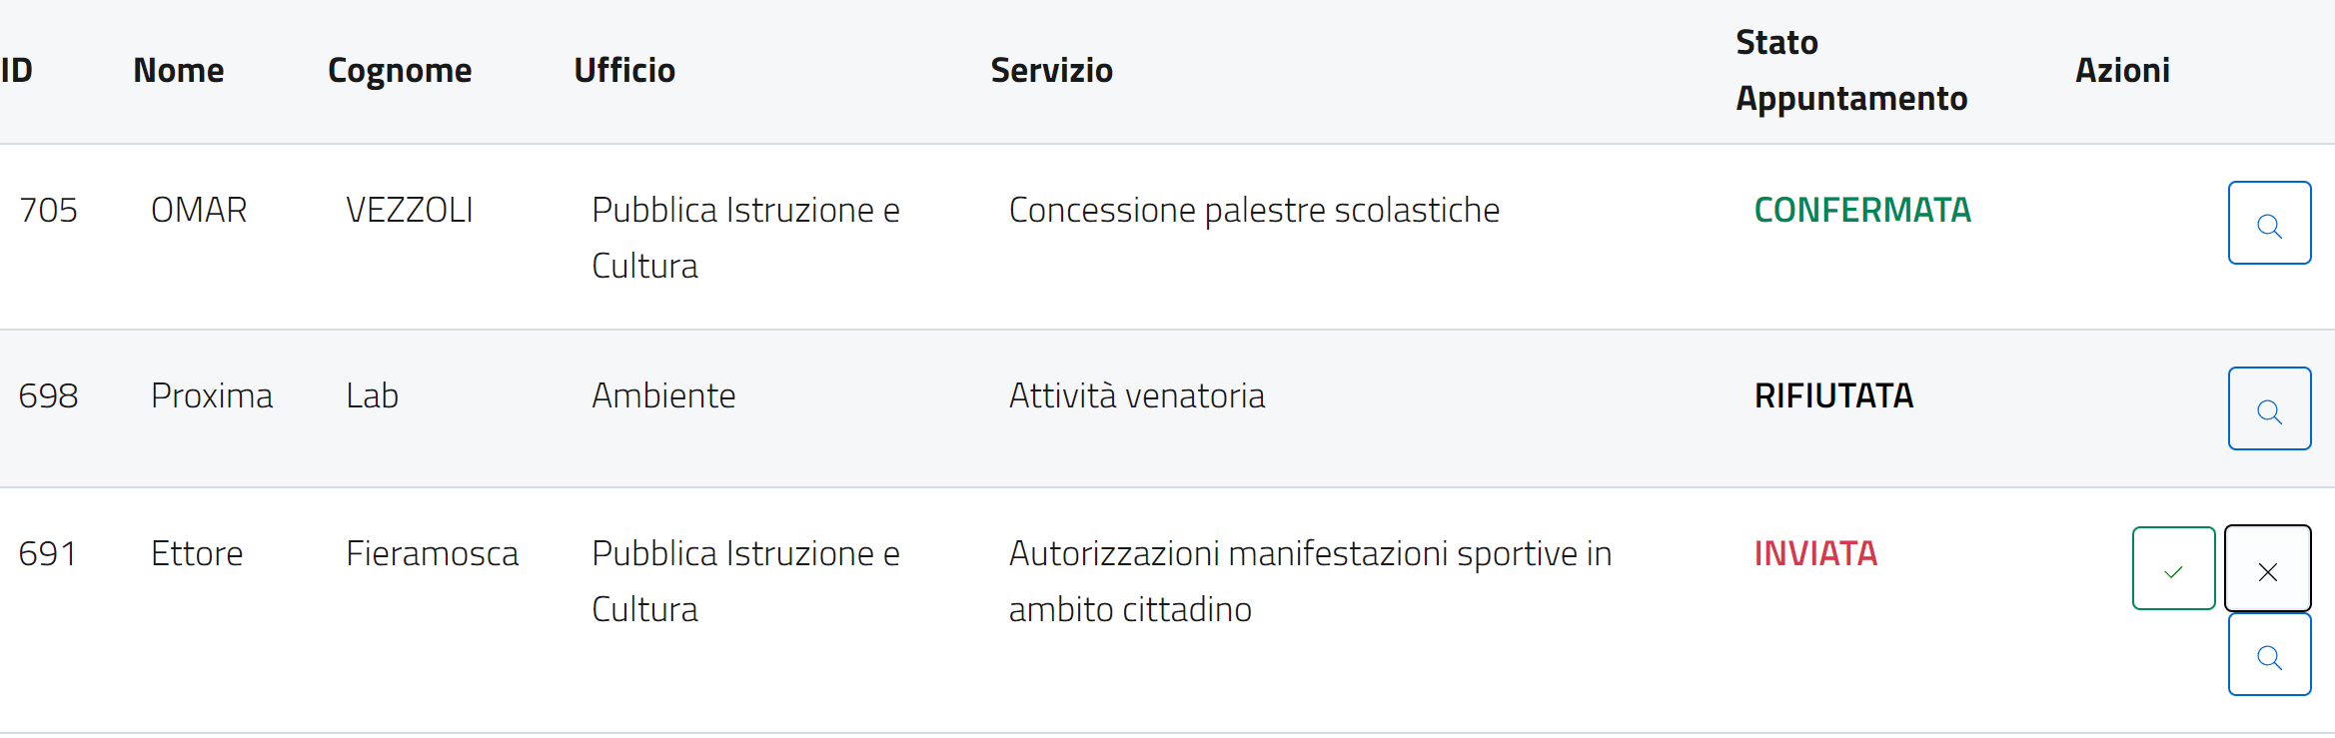The image size is (2335, 738).
Task: Select Concessione palestre scolastiche service text
Action: tap(1254, 210)
